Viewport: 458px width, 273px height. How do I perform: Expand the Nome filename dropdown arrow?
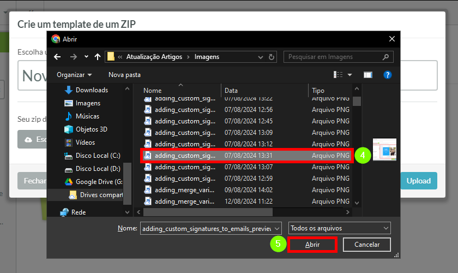click(277, 228)
